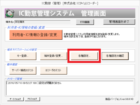Click the IC勤怠管理システム banner header
Viewport: 140px width, 105px height.
pyautogui.click(x=70, y=13)
